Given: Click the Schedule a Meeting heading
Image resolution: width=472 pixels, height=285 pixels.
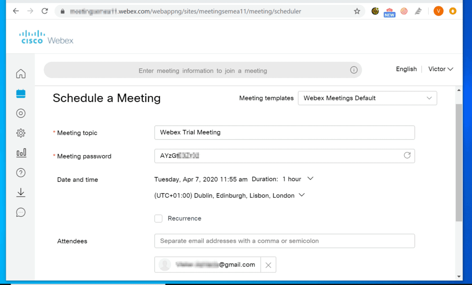Looking at the screenshot, I should [106, 98].
